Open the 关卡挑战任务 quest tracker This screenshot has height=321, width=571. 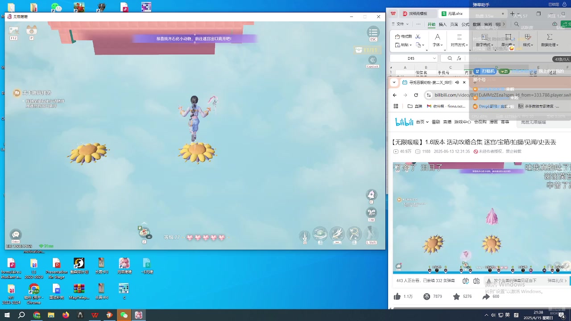(37, 93)
